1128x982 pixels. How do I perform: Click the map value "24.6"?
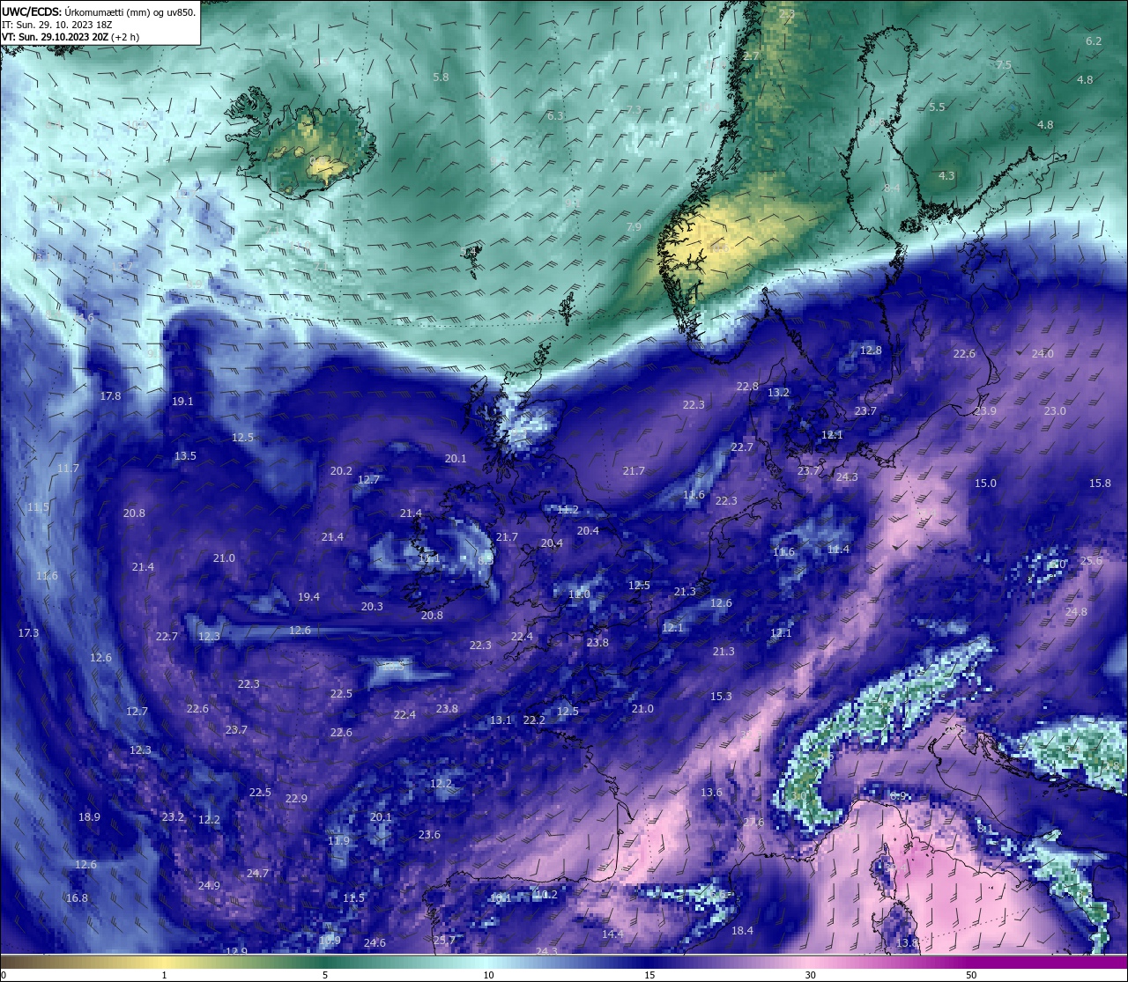click(375, 943)
